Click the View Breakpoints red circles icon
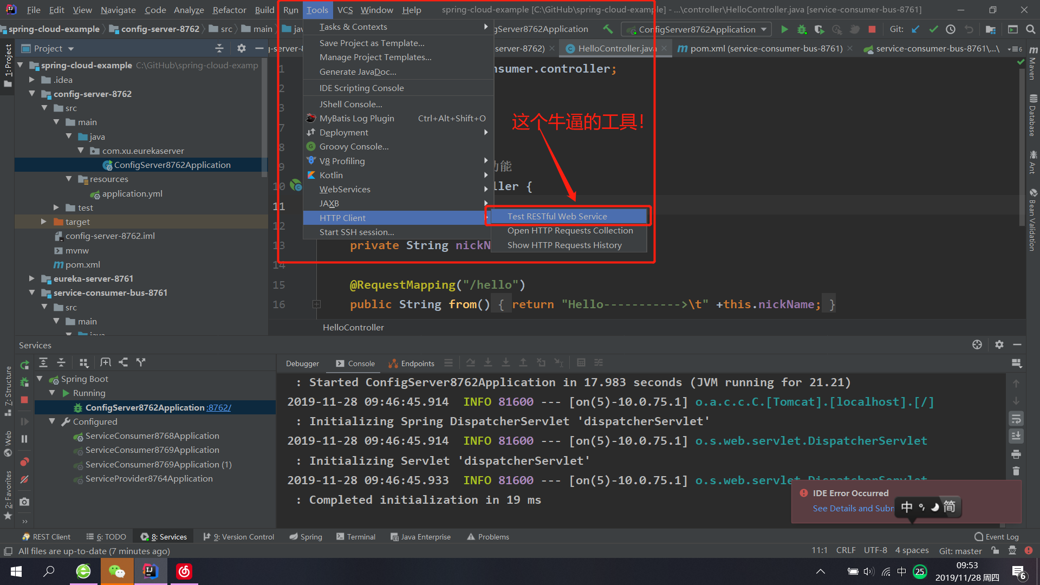Screen dimensions: 1040x585 (24, 462)
